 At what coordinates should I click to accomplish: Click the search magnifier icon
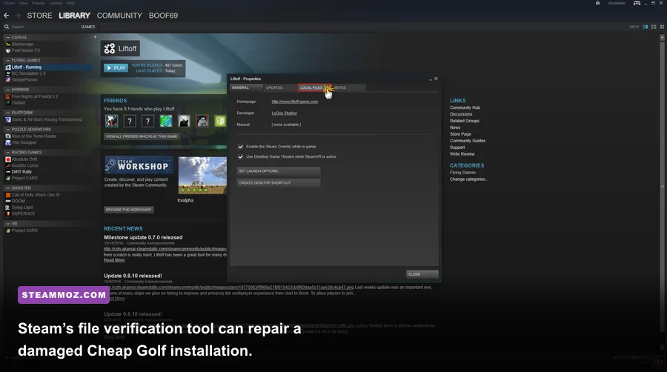(7, 27)
